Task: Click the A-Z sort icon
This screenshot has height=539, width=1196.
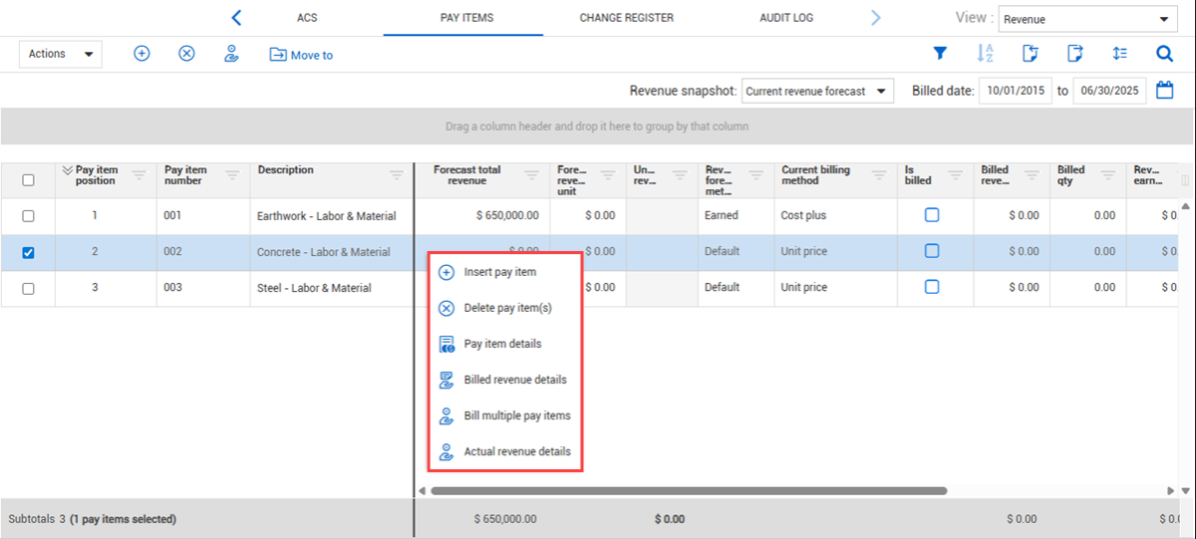Action: coord(985,54)
